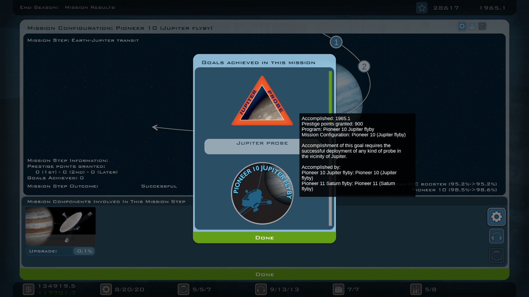Click the date 1965.1

(x=493, y=8)
